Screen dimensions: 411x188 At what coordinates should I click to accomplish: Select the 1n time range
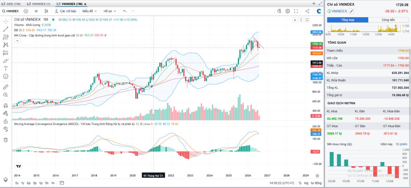point(53,183)
